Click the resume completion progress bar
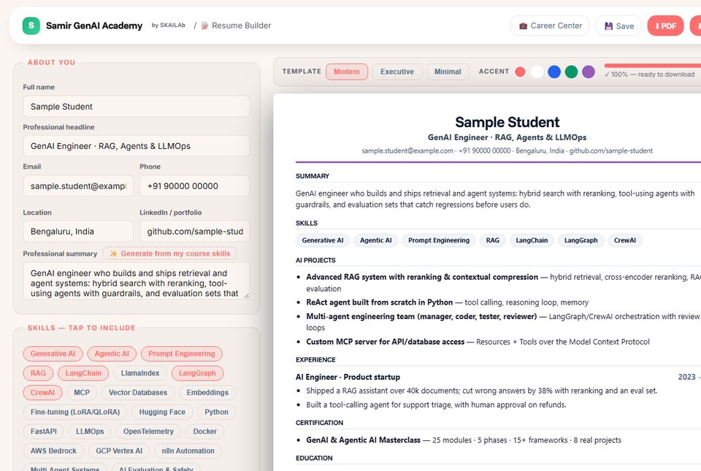This screenshot has height=471, width=701. [653, 66]
